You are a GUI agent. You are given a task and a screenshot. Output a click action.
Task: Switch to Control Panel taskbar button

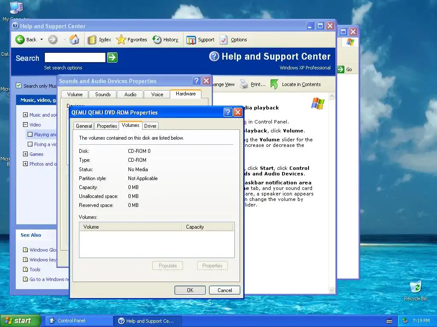(x=79, y=321)
